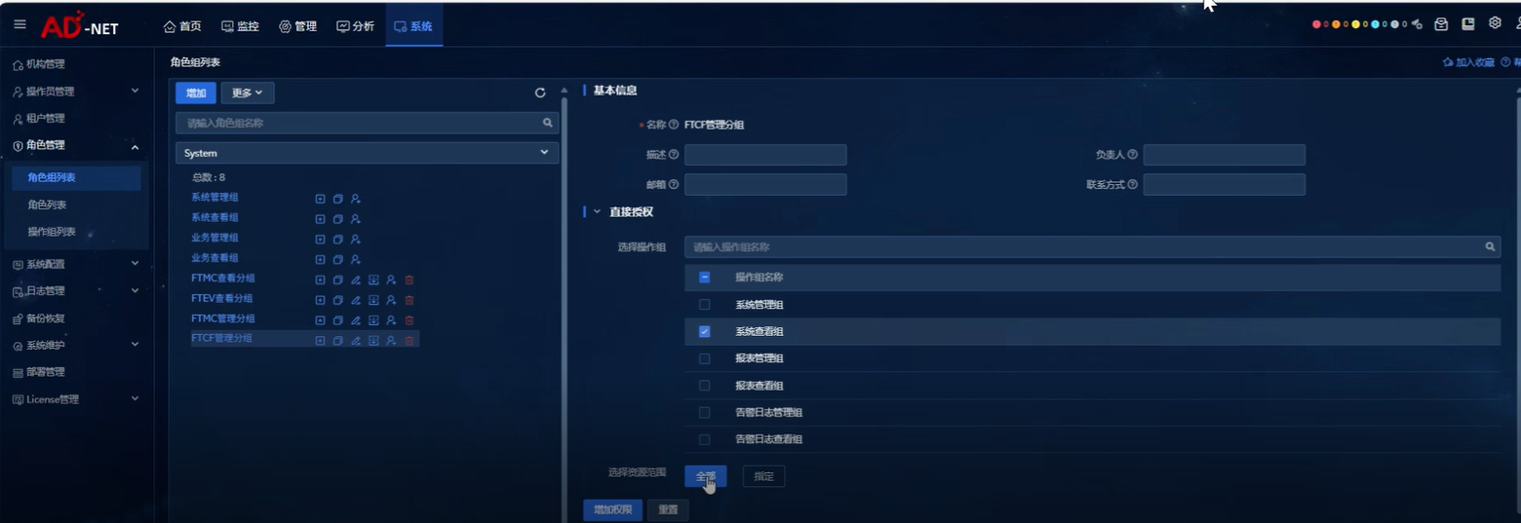The height and width of the screenshot is (523, 1521).
Task: Click the copy icon for 业务管理组
Action: point(338,240)
